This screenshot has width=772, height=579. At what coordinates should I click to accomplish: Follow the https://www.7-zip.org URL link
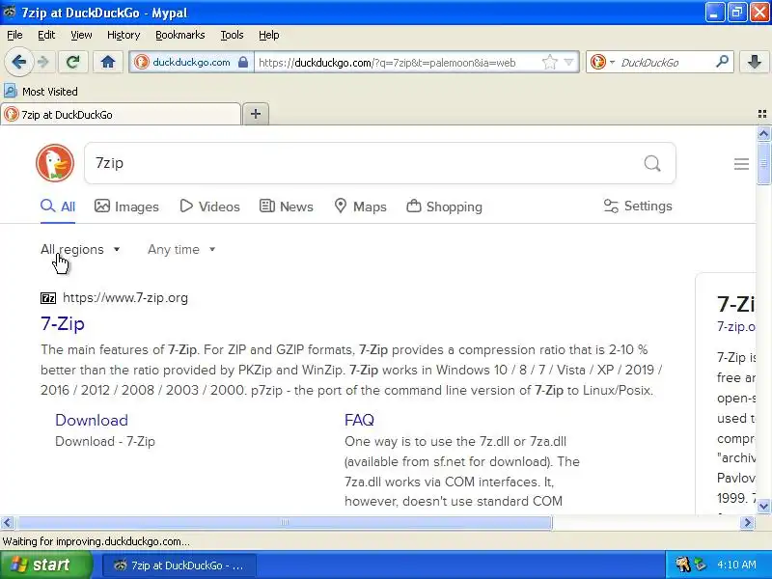point(125,298)
